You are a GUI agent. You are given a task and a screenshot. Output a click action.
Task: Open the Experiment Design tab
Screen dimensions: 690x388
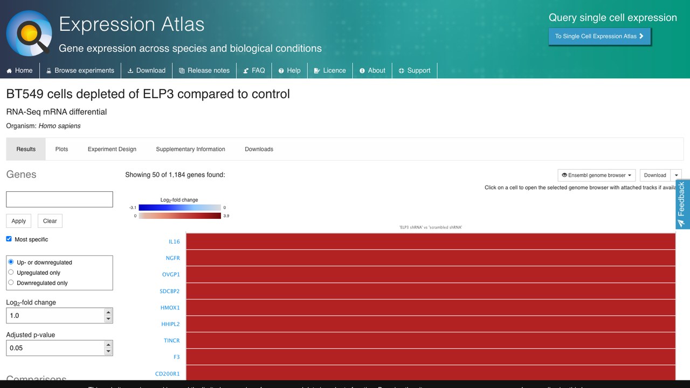112,149
